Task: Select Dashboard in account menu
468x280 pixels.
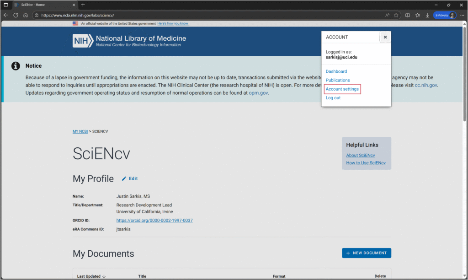Action: (336, 71)
